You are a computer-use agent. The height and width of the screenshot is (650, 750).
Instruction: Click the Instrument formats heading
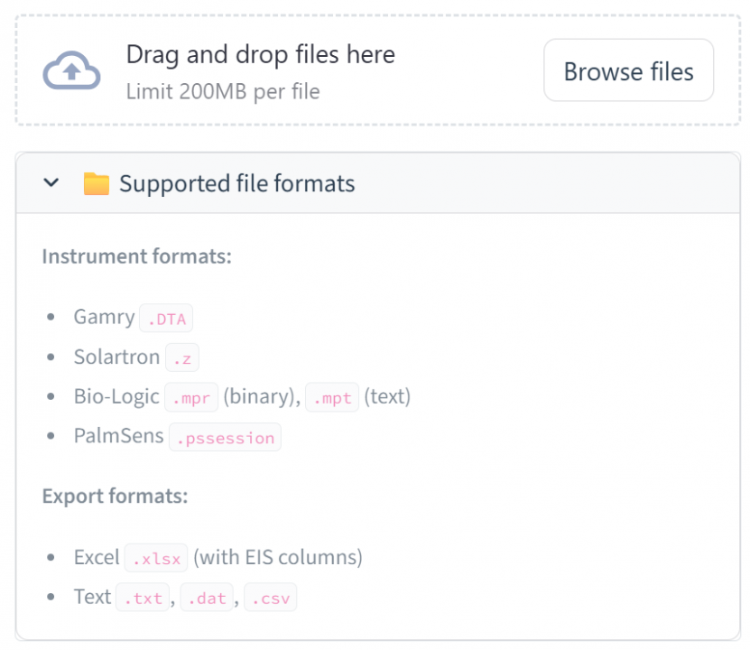coord(137,256)
